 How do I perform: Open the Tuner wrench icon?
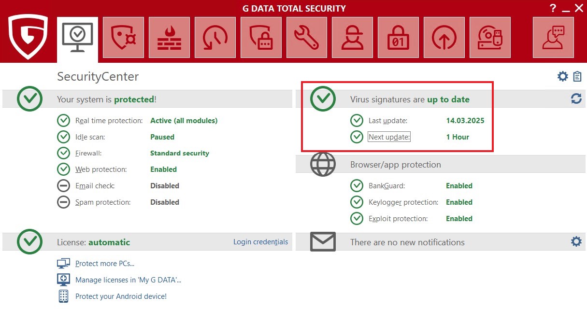click(307, 38)
